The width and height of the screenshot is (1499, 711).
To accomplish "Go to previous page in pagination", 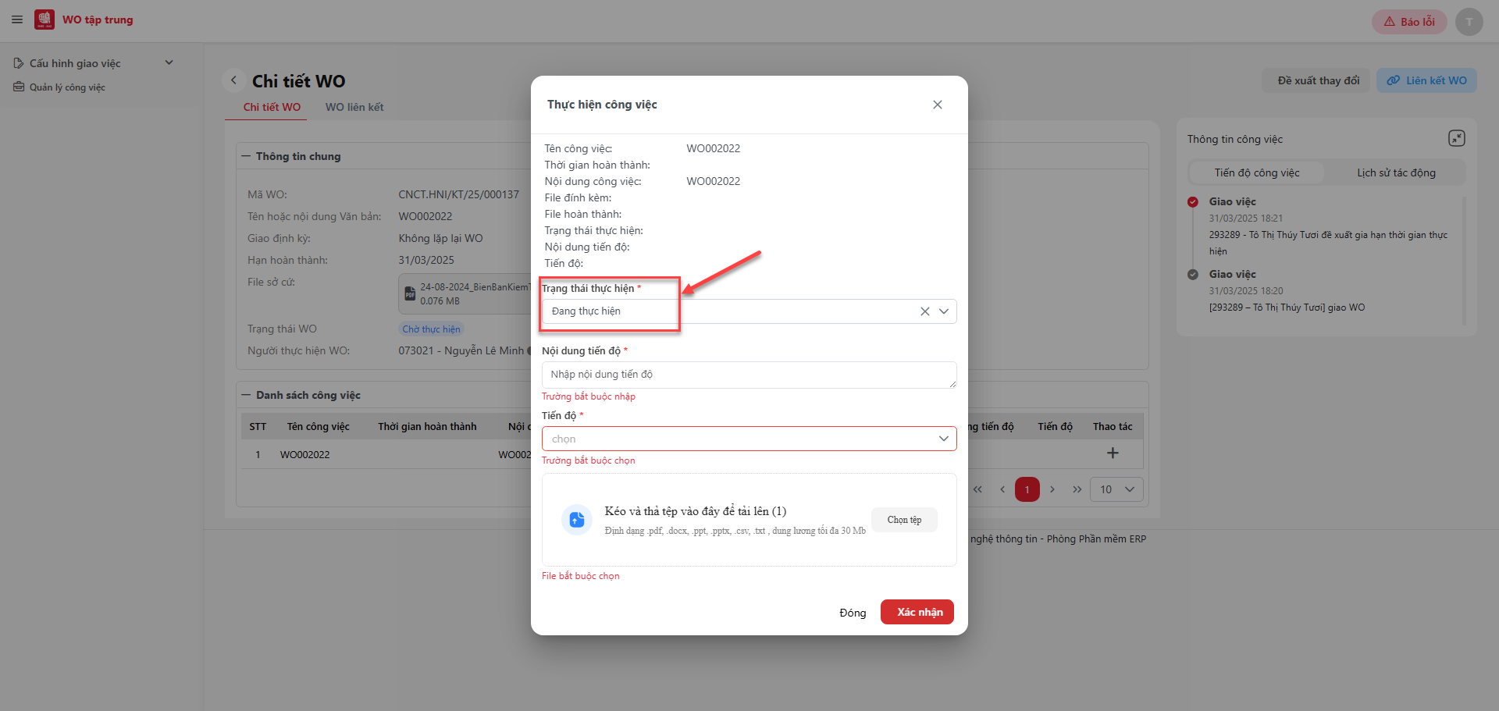I will [x=1002, y=489].
